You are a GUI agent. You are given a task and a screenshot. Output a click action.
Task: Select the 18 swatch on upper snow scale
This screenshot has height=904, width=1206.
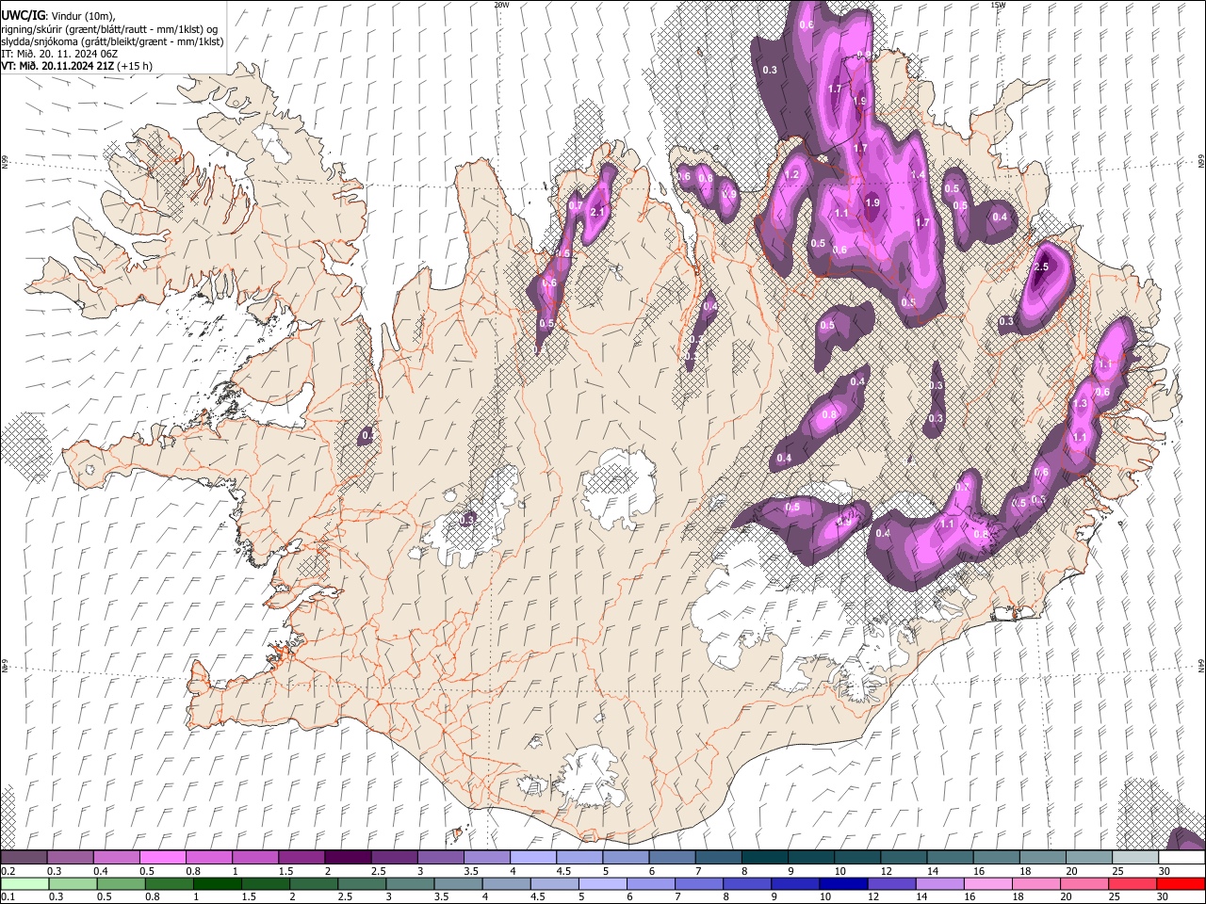[1043, 858]
